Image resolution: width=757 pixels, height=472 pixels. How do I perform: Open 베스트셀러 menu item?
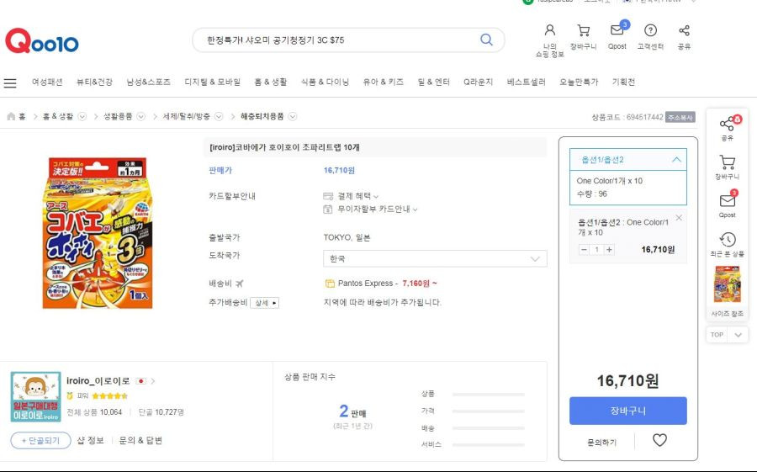[527, 82]
